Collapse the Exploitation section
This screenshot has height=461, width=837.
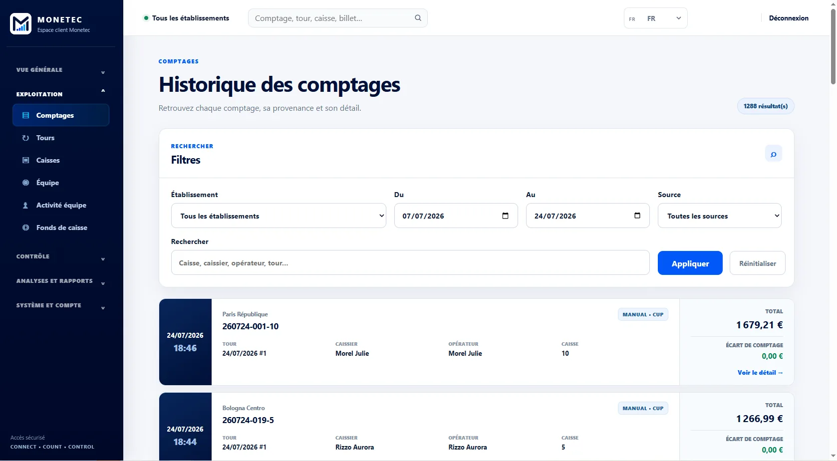click(x=61, y=94)
